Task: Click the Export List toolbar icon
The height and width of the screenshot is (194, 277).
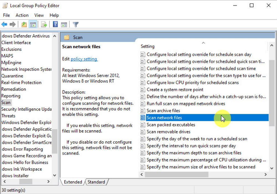Action: pos(44,24)
